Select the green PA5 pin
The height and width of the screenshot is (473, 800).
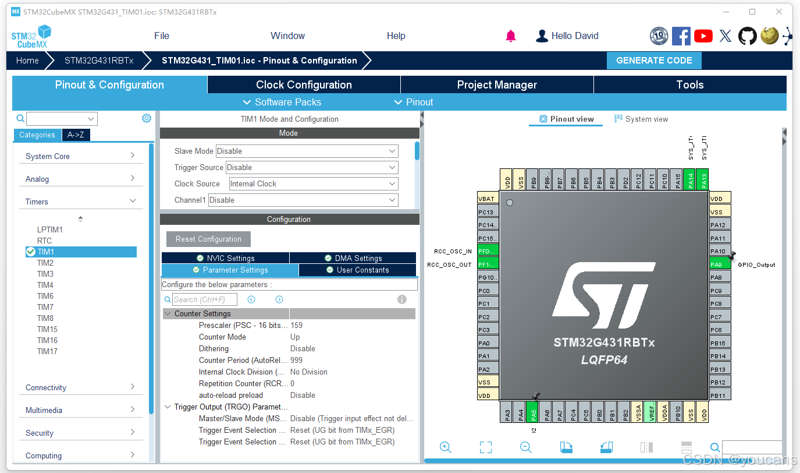tap(532, 412)
